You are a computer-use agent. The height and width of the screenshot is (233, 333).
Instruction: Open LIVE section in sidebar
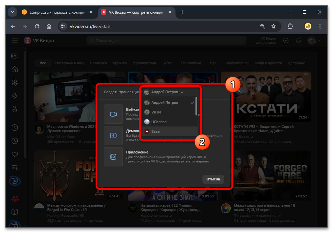[x=15, y=56]
